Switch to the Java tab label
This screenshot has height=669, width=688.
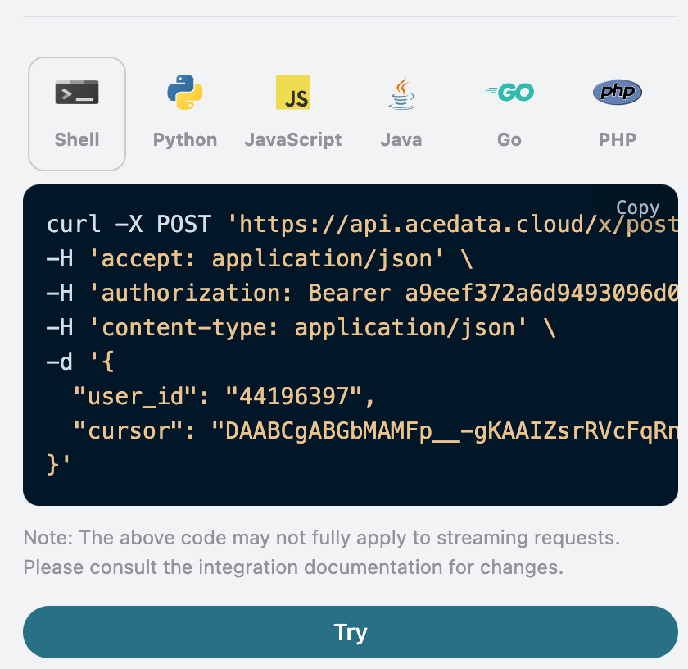tap(401, 139)
